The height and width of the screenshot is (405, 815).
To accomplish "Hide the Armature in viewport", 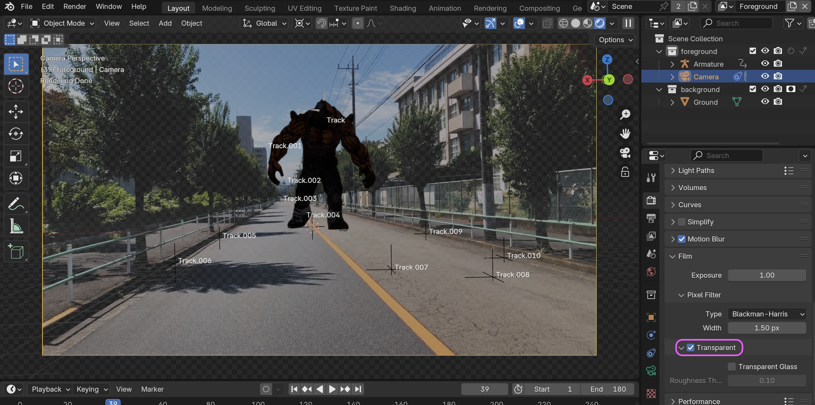I will click(x=765, y=64).
